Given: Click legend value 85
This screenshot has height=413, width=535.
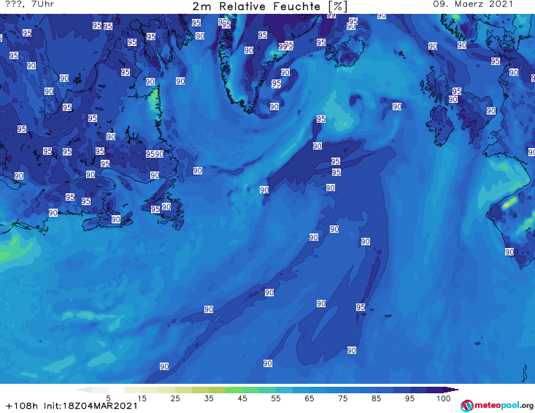Looking at the screenshot, I should pos(377,398).
